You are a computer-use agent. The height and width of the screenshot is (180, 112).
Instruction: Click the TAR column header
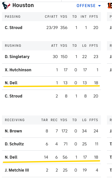(44, 120)
